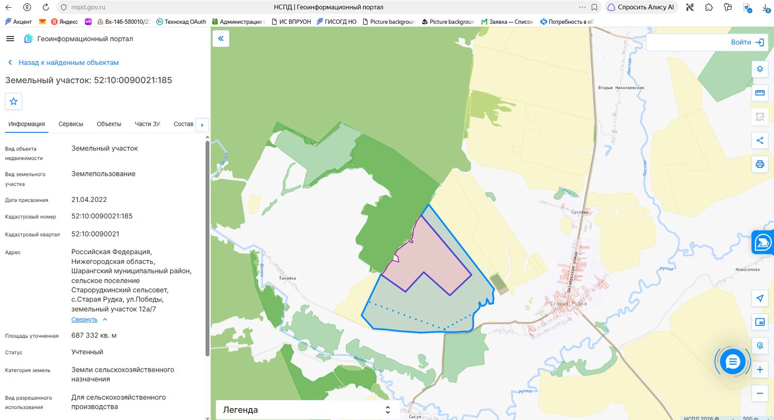The height and width of the screenshot is (420, 774).
Task: Collapse address with Свернуть
Action: click(x=89, y=320)
